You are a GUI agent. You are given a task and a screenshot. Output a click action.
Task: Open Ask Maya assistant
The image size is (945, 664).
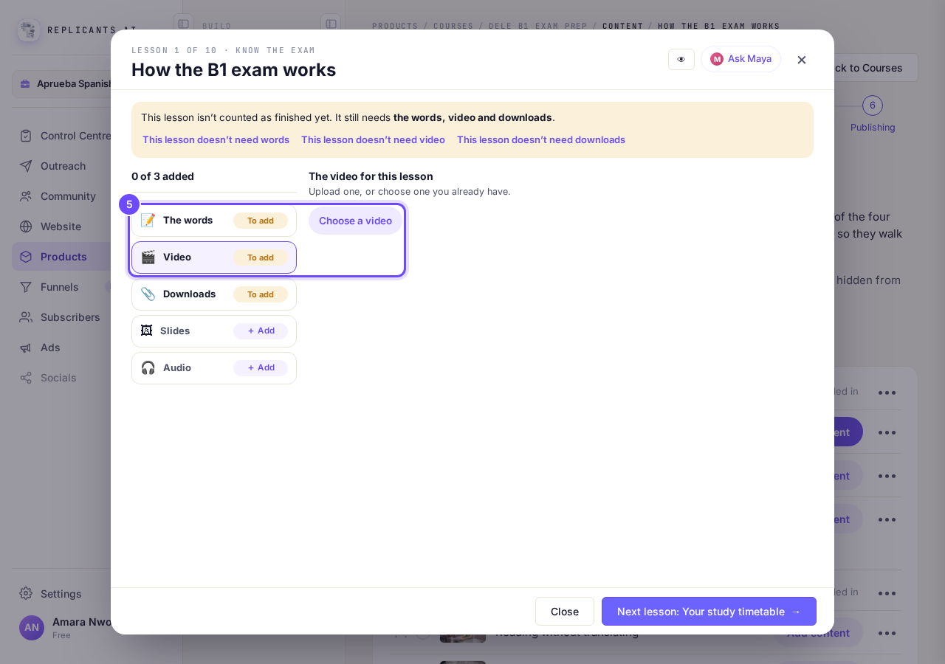(x=740, y=59)
